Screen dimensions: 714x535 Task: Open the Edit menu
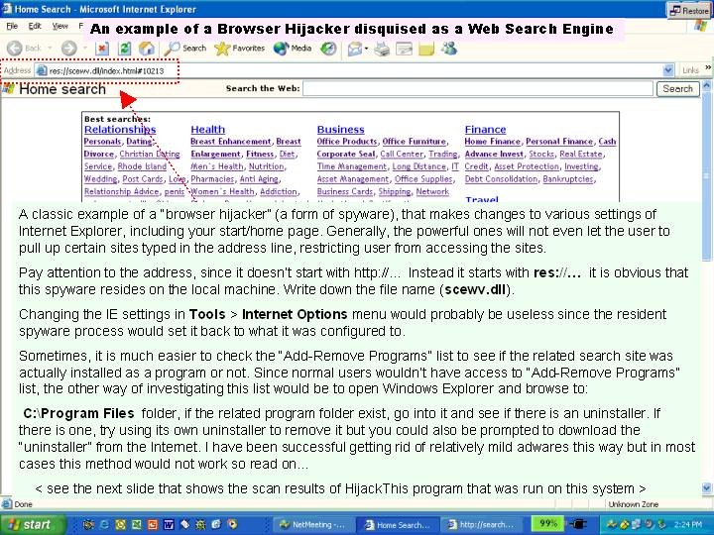click(35, 26)
